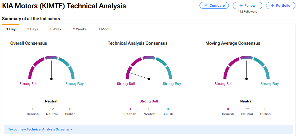The width and height of the screenshot is (296, 136).
Task: Show the 1 Month timeframe
Action: [105, 29]
